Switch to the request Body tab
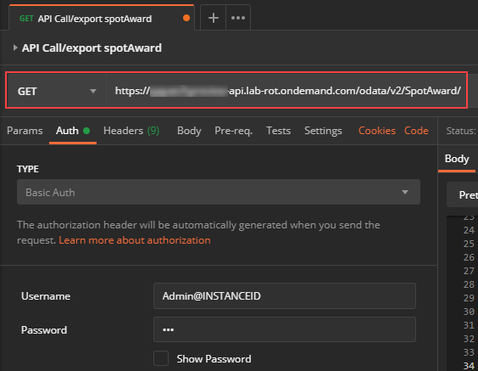 click(x=189, y=131)
